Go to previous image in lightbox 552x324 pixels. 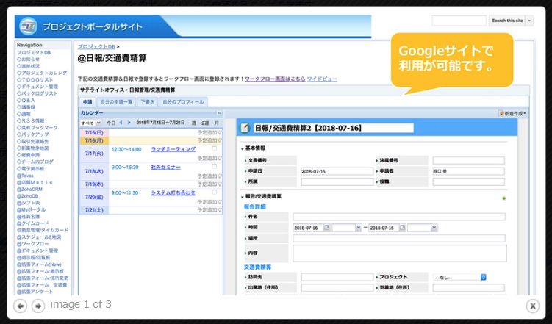[20, 306]
